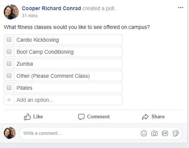Open the post options three-dot menu
This screenshot has height=148, width=189.
coord(181,8)
